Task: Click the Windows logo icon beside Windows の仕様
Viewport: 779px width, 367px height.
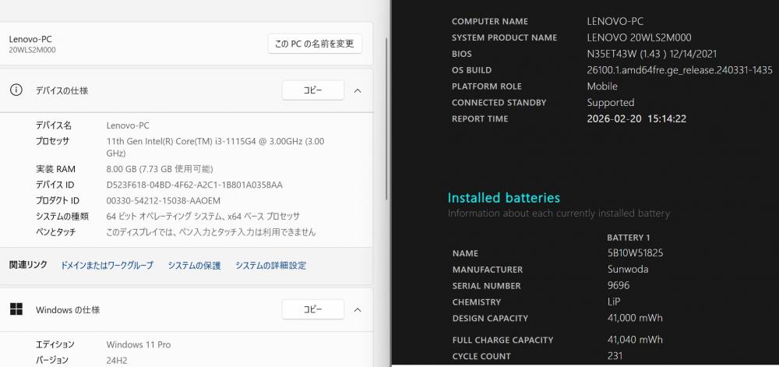Action: pos(16,309)
